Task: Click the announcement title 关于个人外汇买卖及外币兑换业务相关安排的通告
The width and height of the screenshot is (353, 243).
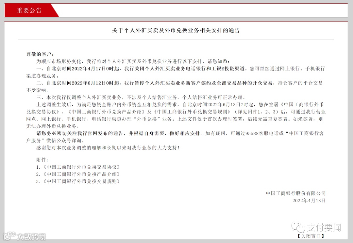Action: [x=176, y=30]
